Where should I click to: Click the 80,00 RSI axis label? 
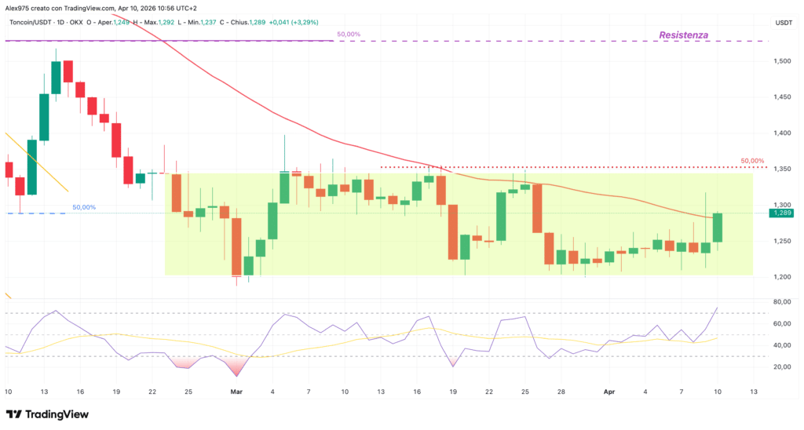pos(782,302)
